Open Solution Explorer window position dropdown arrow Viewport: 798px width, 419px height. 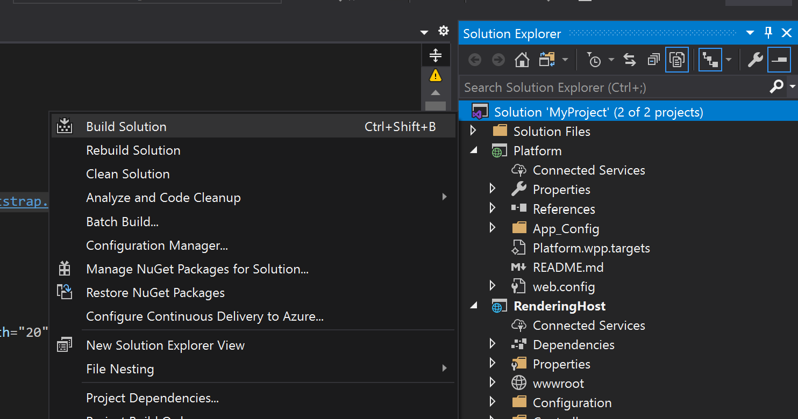pos(750,33)
